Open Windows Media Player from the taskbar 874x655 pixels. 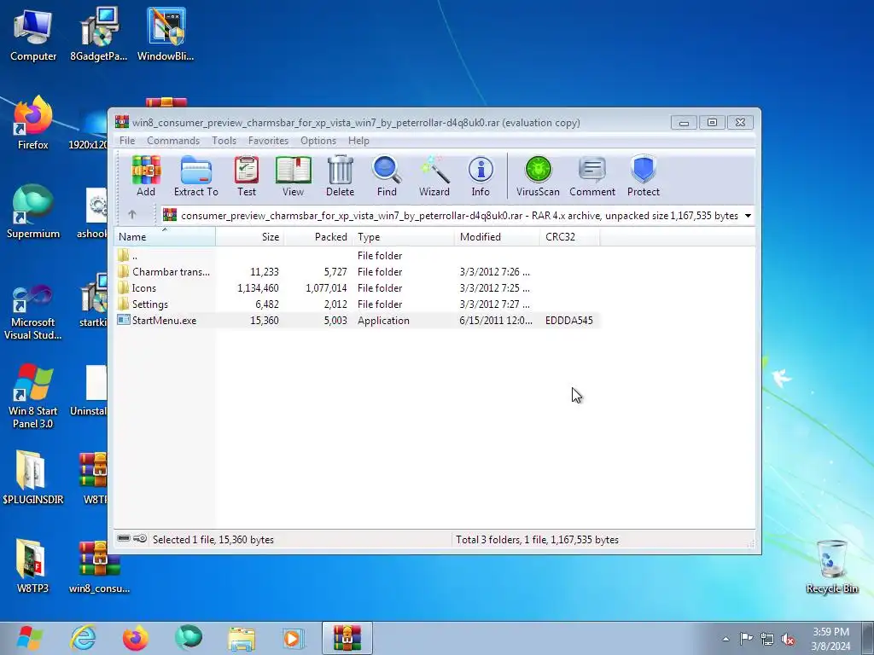click(x=294, y=638)
